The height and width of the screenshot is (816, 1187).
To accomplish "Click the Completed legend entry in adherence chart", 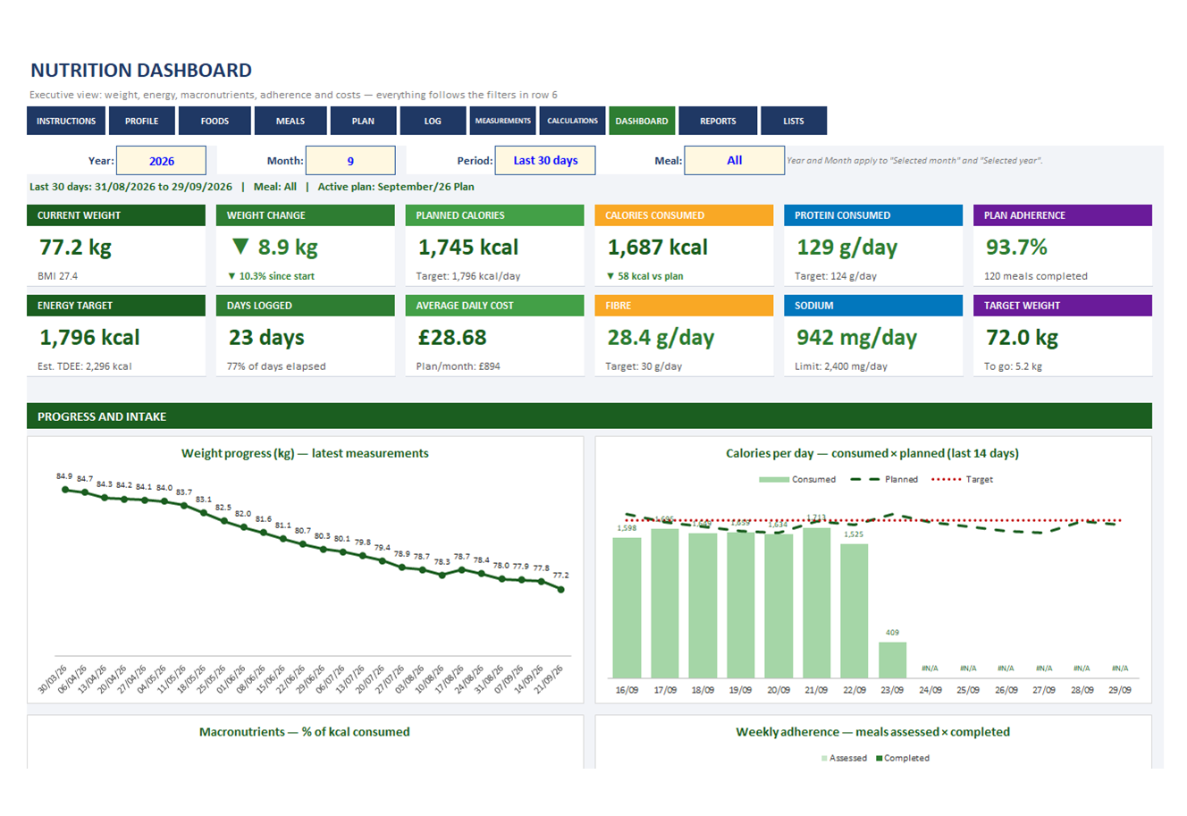I will [903, 758].
